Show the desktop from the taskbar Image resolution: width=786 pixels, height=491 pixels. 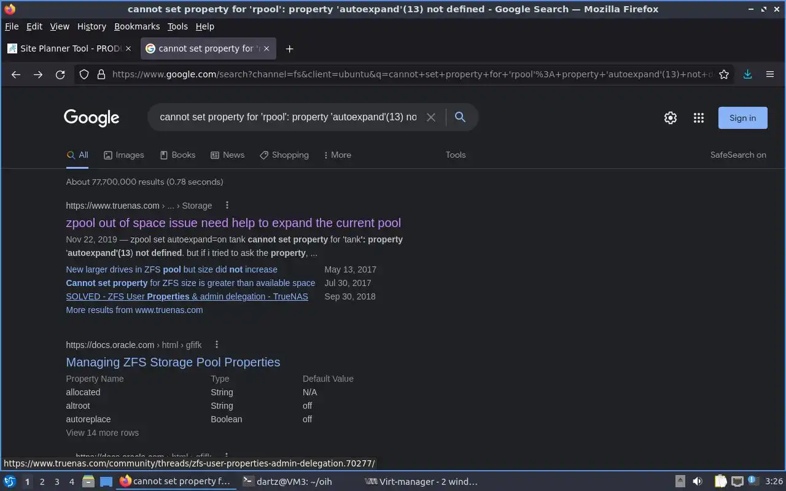point(106,481)
